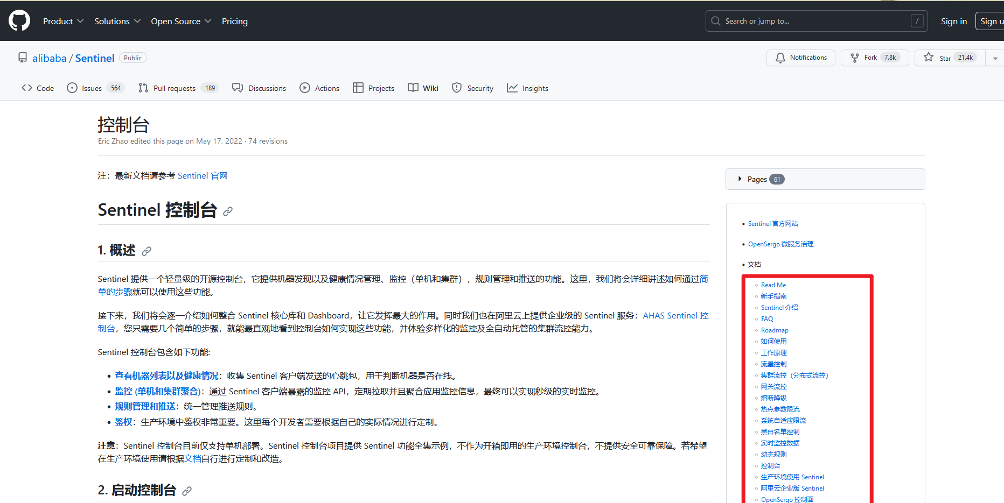
Task: Follow the Sentinel 官网 link
Action: [203, 176]
